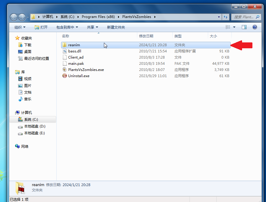
Task: Click the size value '44,977 KB'
Action: (x=221, y=63)
